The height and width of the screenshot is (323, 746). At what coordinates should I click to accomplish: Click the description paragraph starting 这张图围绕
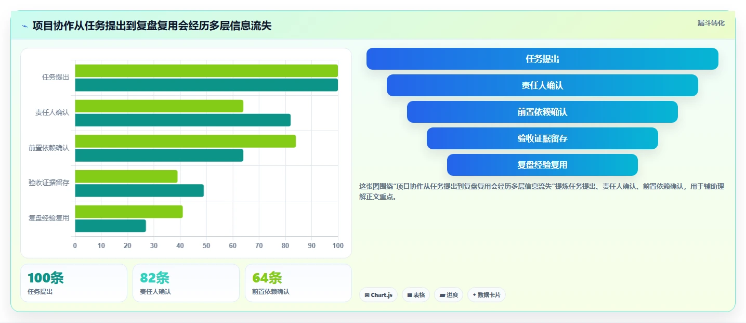pos(541,191)
